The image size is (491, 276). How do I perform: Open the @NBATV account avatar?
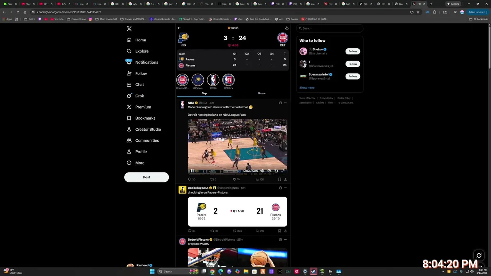click(x=228, y=80)
